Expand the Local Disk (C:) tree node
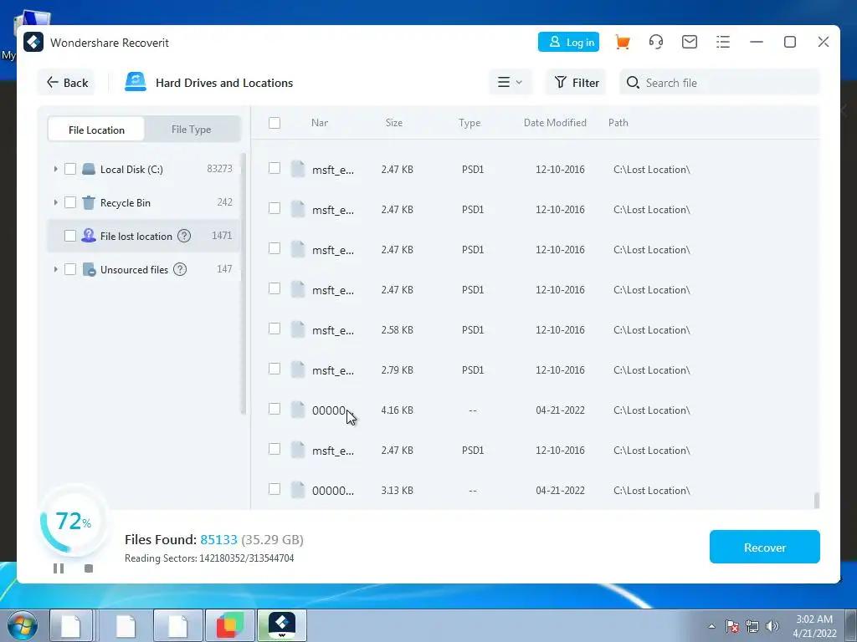This screenshot has height=642, width=857. tap(55, 169)
